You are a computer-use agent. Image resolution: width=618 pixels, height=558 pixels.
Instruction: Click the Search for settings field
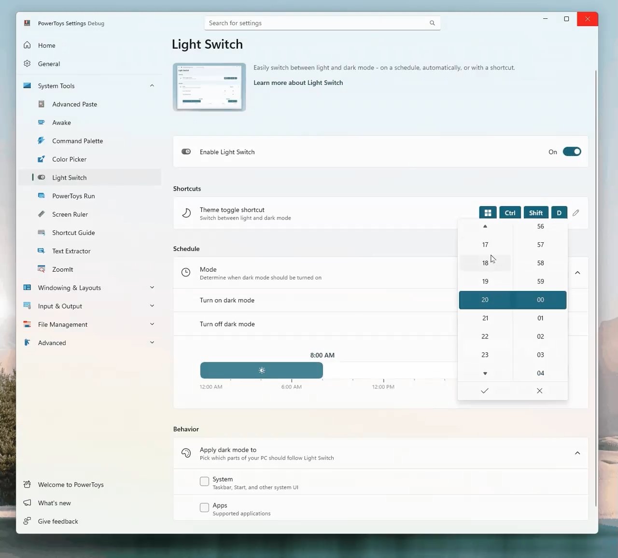tap(322, 23)
